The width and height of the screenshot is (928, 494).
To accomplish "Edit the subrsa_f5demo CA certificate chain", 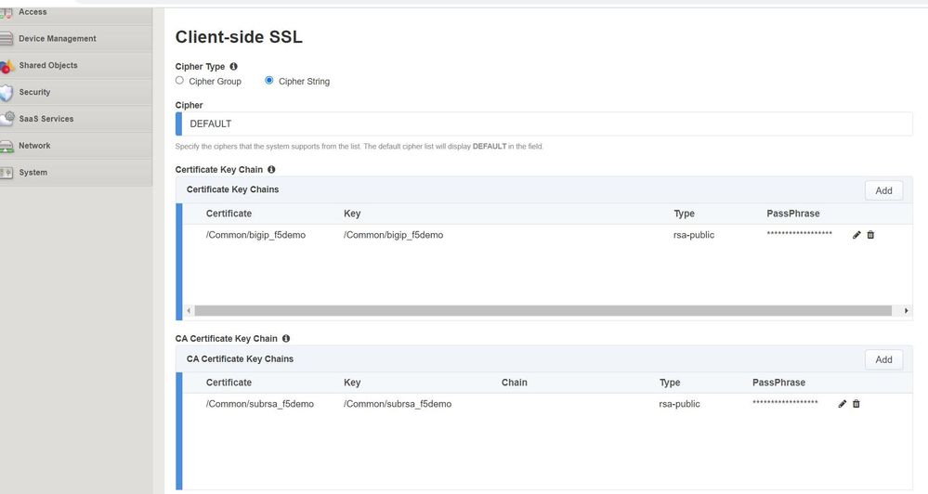I will tap(843, 404).
